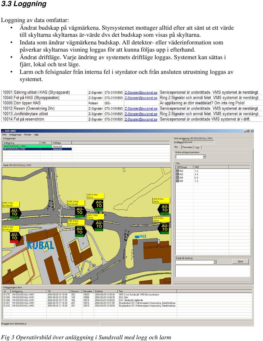The width and height of the screenshot is (263, 341).
Task: Switch to the Styr tab
Action: coord(176,147)
